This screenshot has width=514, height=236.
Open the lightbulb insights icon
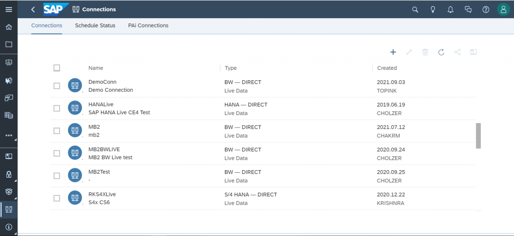433,10
